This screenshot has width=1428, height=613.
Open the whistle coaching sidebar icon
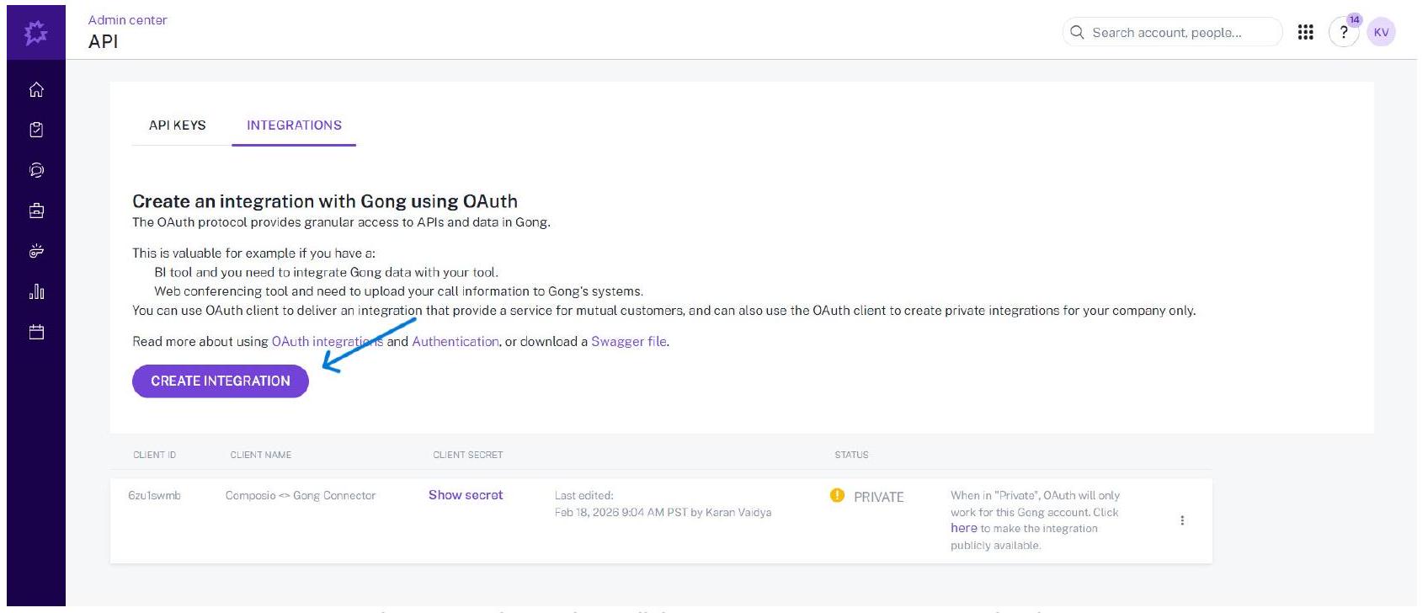pos(36,251)
